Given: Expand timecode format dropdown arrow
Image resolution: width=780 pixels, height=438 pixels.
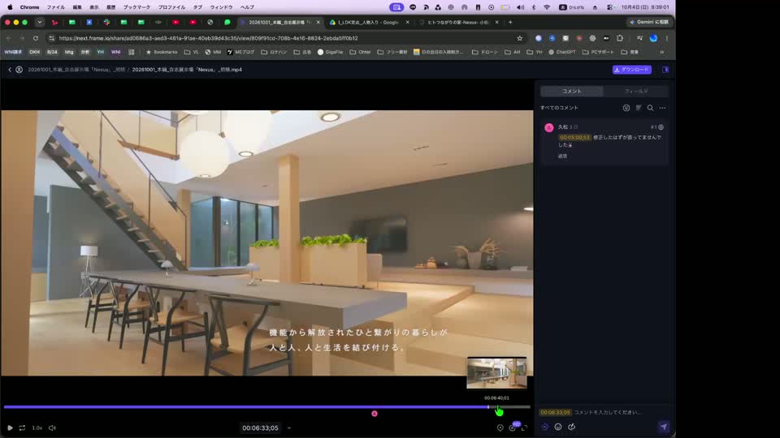Looking at the screenshot, I should (289, 428).
